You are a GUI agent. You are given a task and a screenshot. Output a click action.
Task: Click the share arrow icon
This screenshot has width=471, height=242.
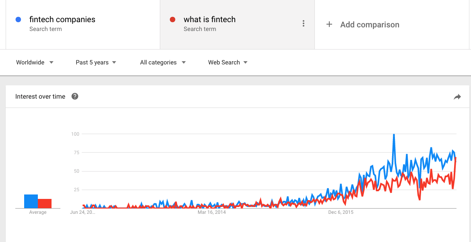[x=457, y=97]
